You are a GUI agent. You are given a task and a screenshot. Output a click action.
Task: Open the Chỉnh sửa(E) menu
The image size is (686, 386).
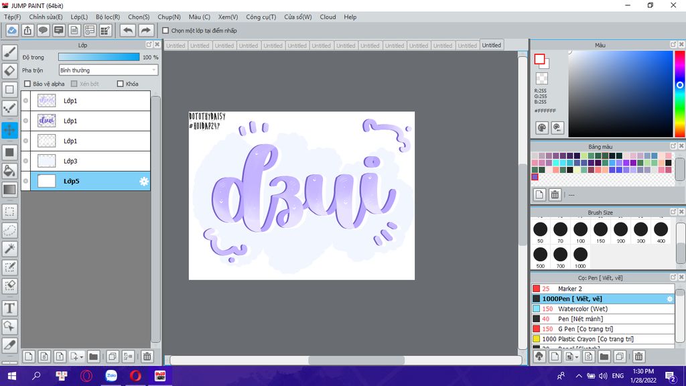[46, 17]
